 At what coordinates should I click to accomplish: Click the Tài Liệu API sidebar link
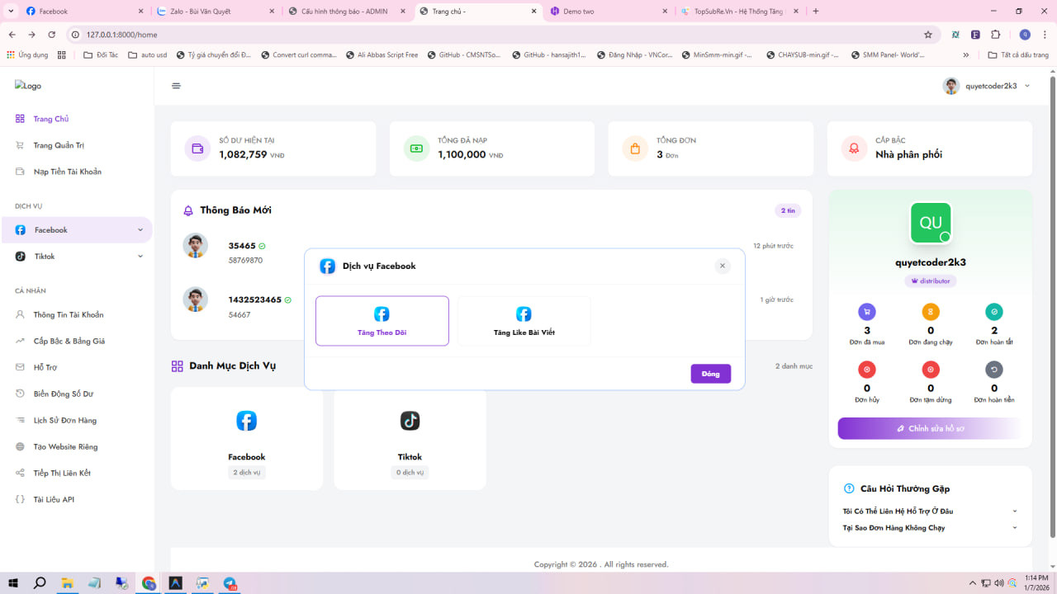54,500
